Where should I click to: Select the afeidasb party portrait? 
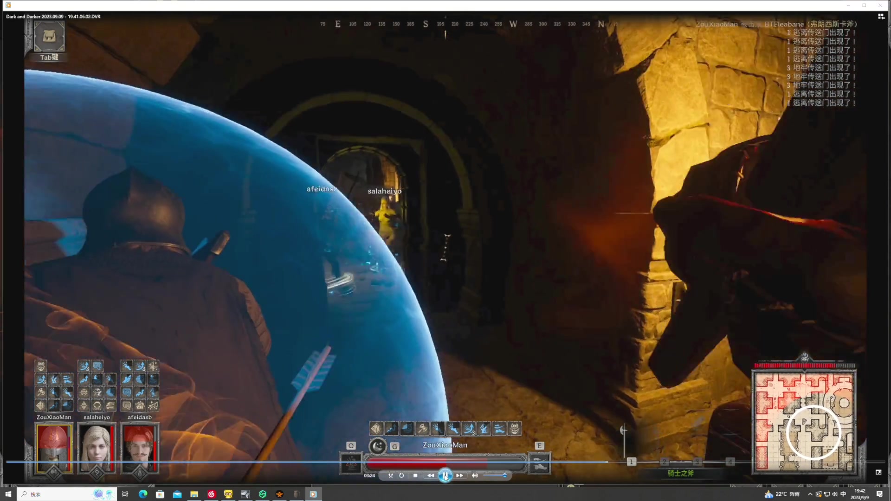[139, 448]
